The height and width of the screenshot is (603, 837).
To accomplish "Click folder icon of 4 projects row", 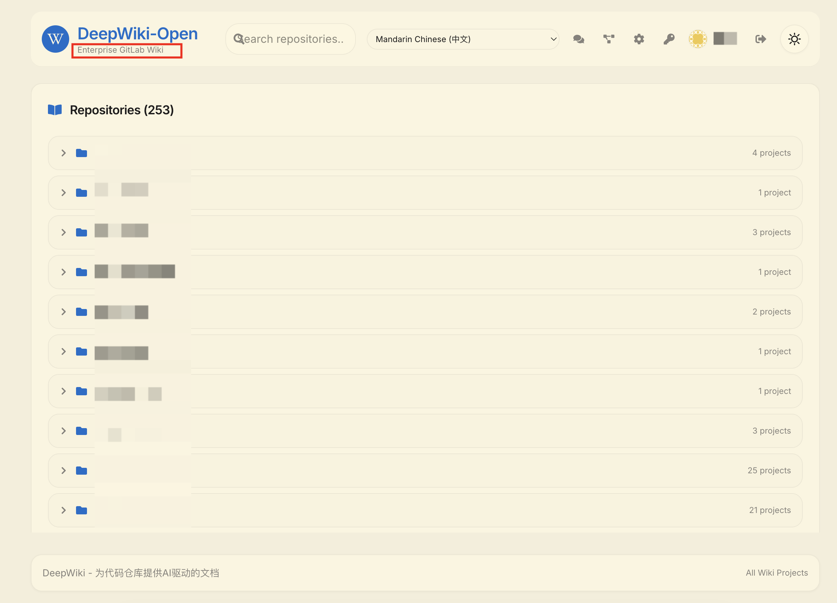I will point(82,153).
